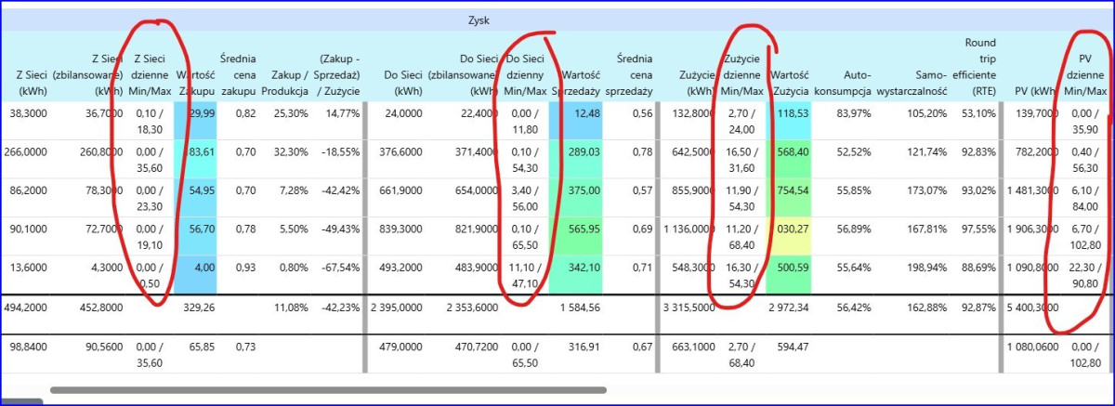This screenshot has height=406, width=1115.
Task: Select the Round trip efficiente (RTE) header
Action: [979, 66]
